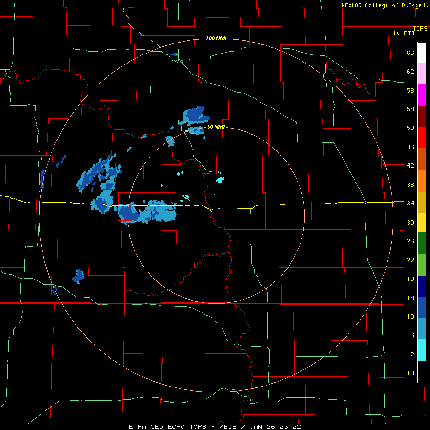Viewport: 430px width, 430px height.
Task: Click the black TH threshold swatch
Action: [x=422, y=372]
